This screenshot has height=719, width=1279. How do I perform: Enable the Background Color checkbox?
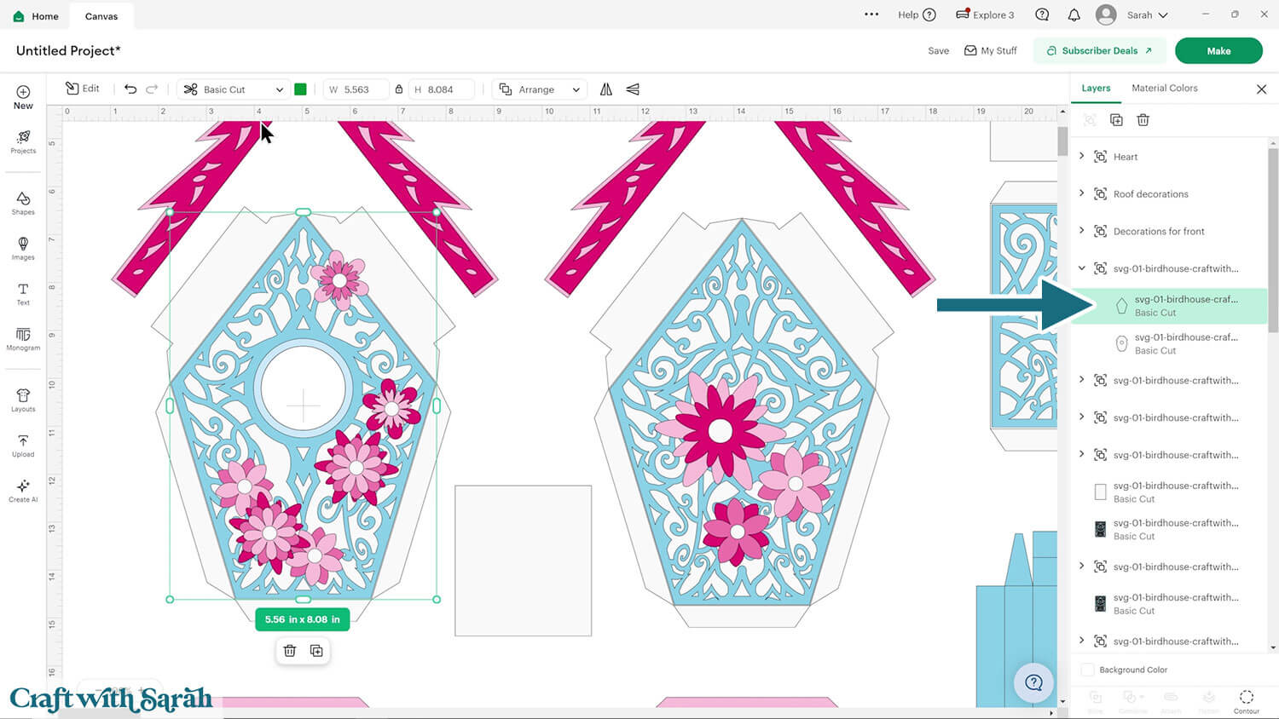click(x=1088, y=670)
